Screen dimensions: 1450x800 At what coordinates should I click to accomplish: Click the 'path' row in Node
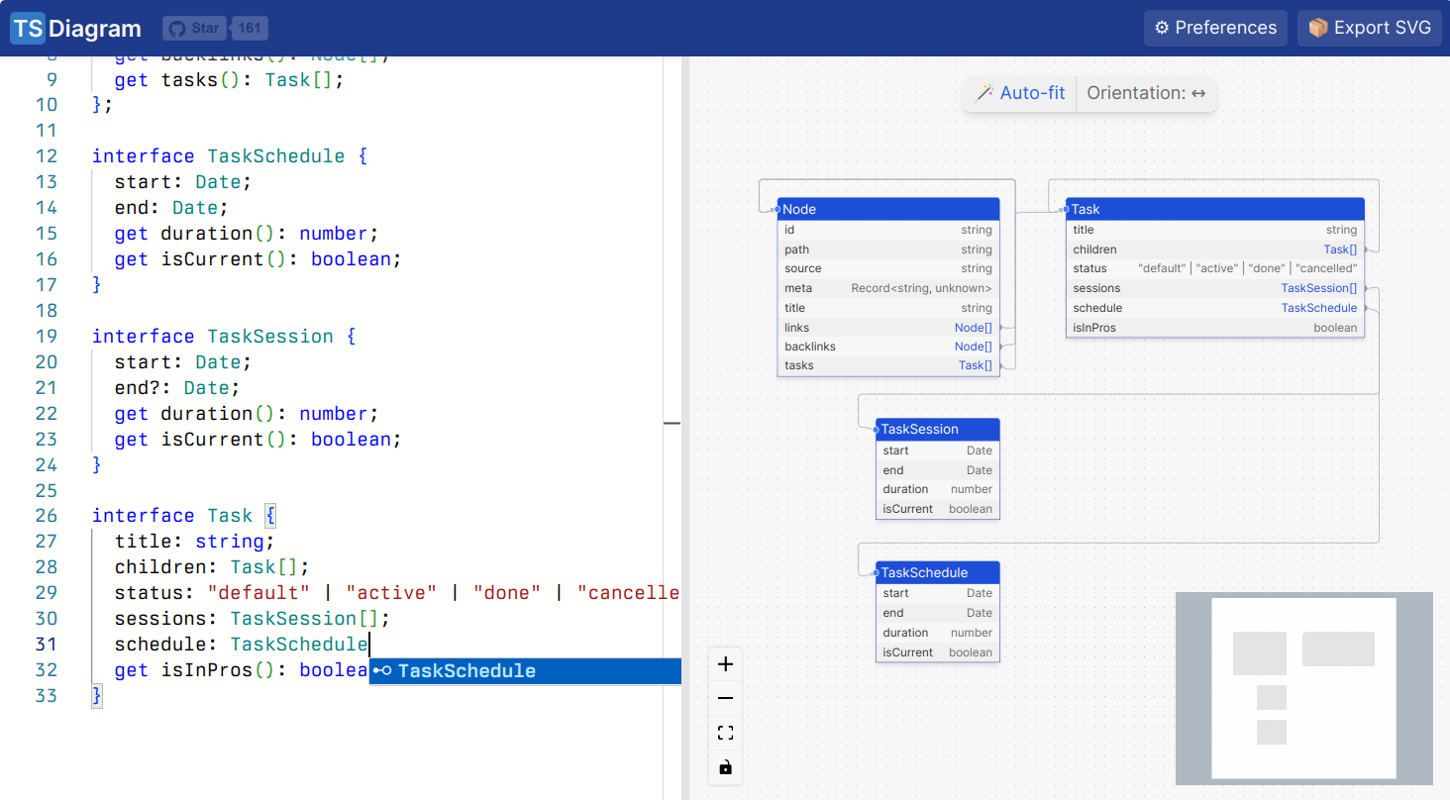[x=888, y=250]
